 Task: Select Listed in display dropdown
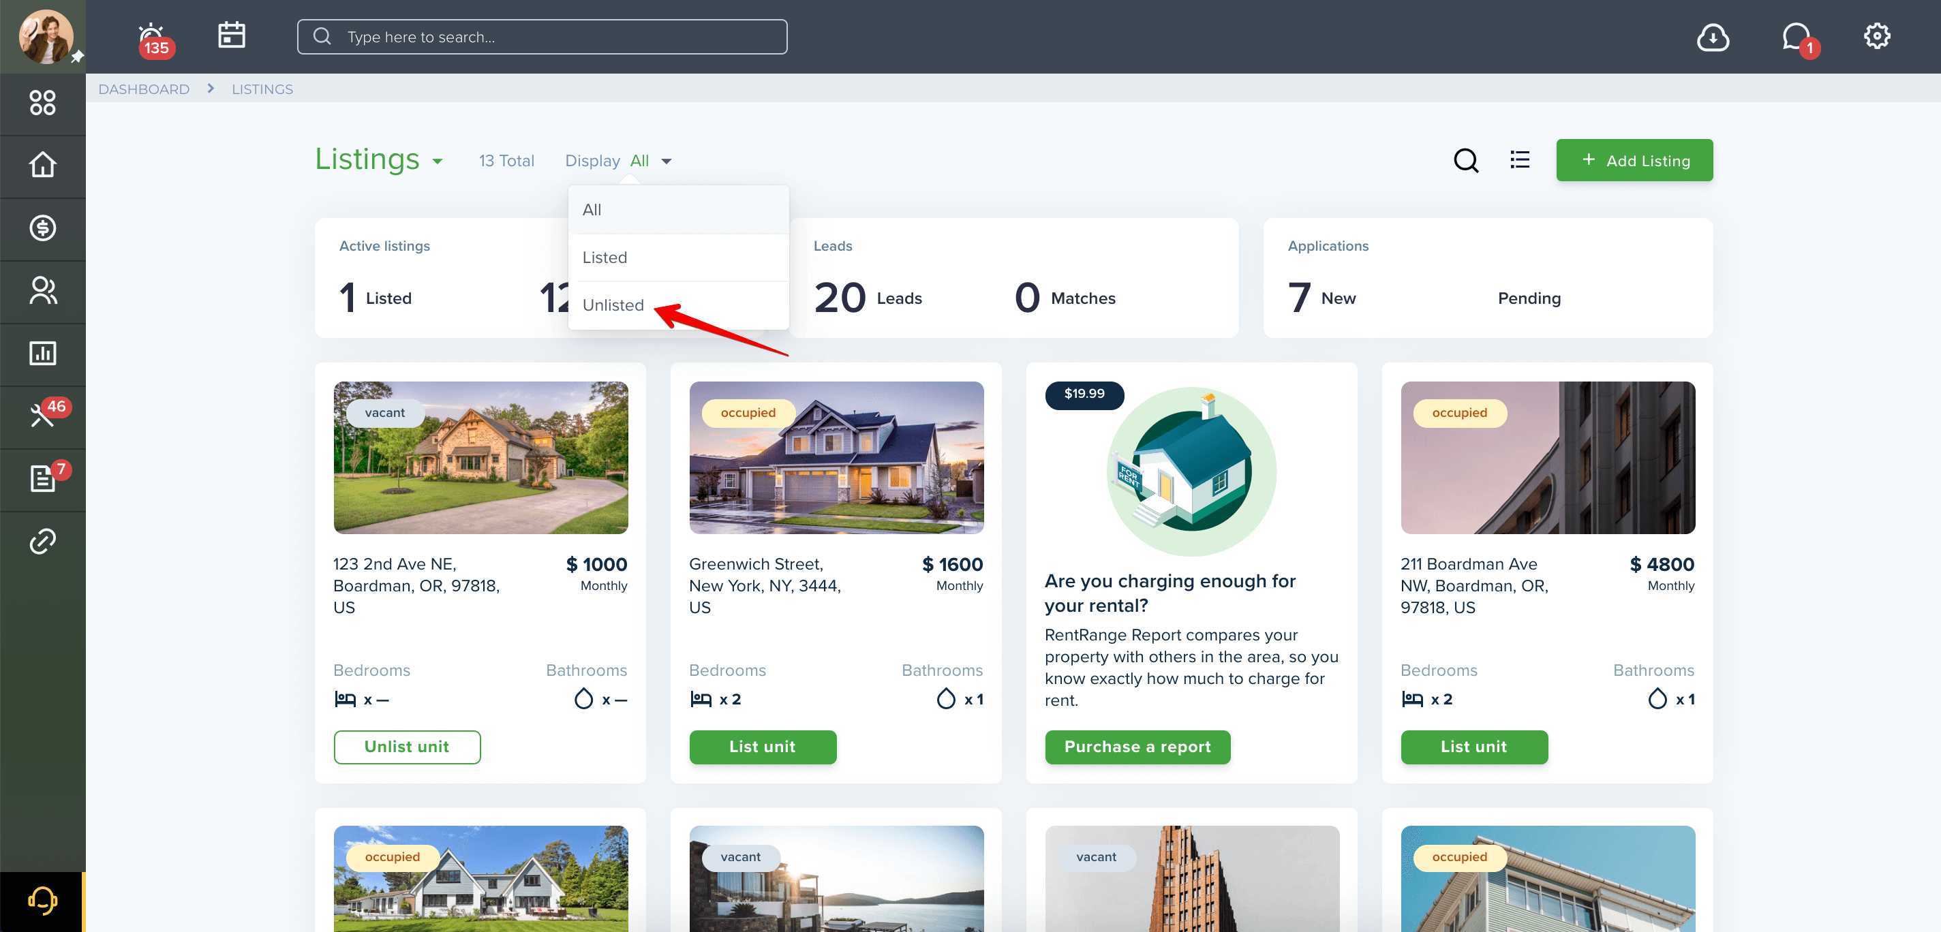[678, 257]
